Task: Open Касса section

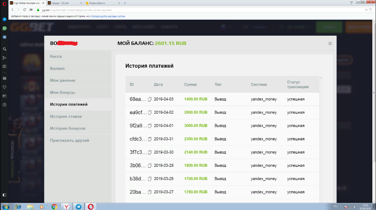Action: tap(78, 56)
